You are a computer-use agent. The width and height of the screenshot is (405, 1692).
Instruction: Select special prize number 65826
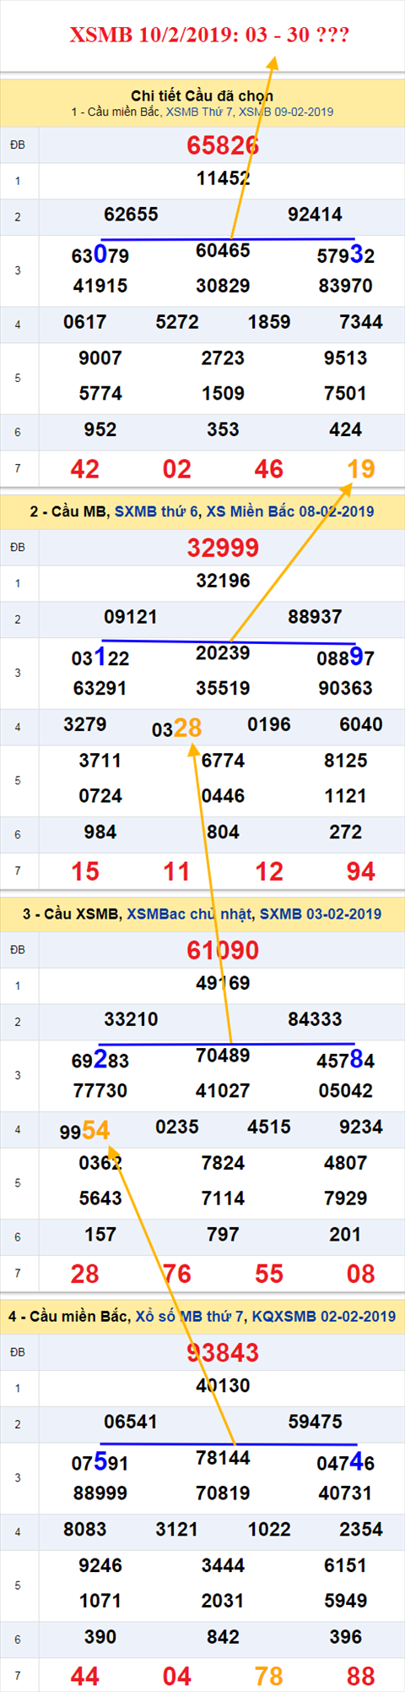223,145
